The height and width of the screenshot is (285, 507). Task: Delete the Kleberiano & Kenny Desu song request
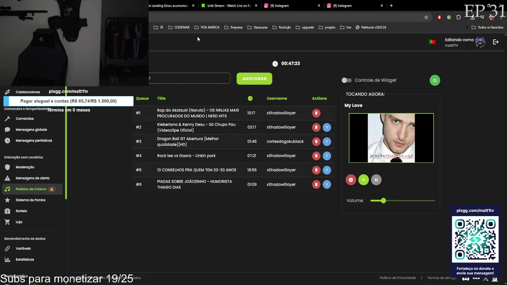(x=316, y=127)
